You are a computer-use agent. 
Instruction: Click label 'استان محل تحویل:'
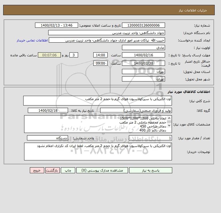pos(197,72)
